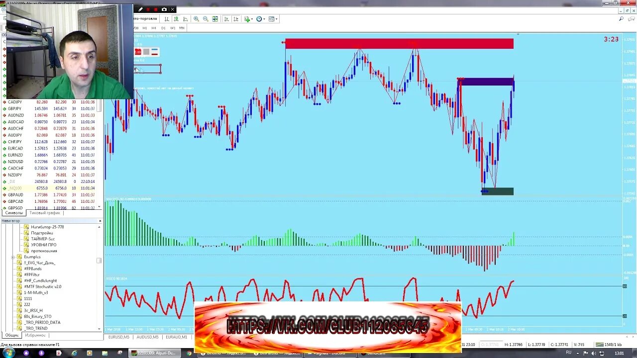Zoom out of the chart
This screenshot has width=637, height=358.
coord(206,19)
